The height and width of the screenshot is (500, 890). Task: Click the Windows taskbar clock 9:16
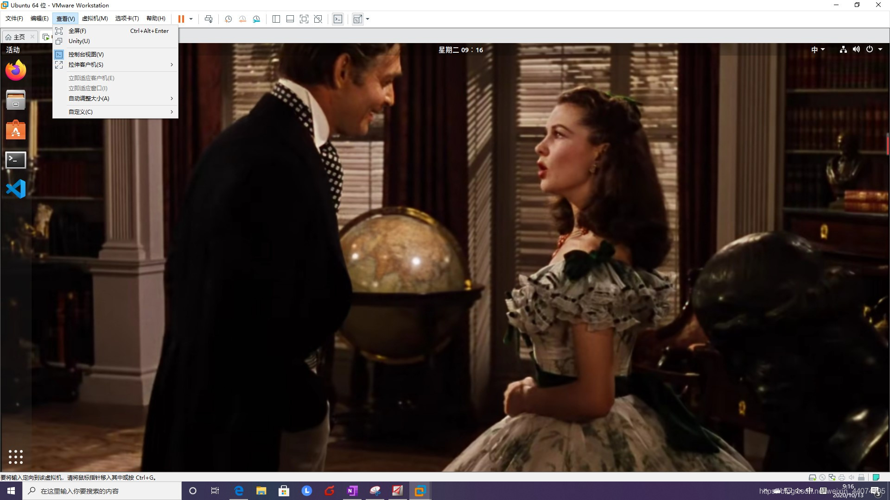(848, 491)
